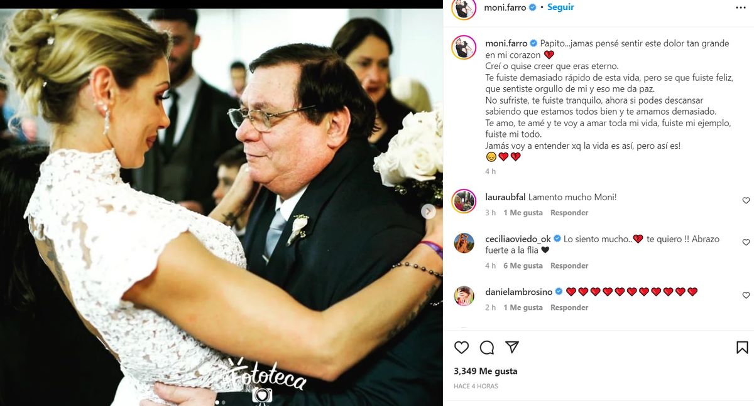Viewport: 754px width, 406px height.
Task: Like lauraubfal's comment heart
Action: 746,200
